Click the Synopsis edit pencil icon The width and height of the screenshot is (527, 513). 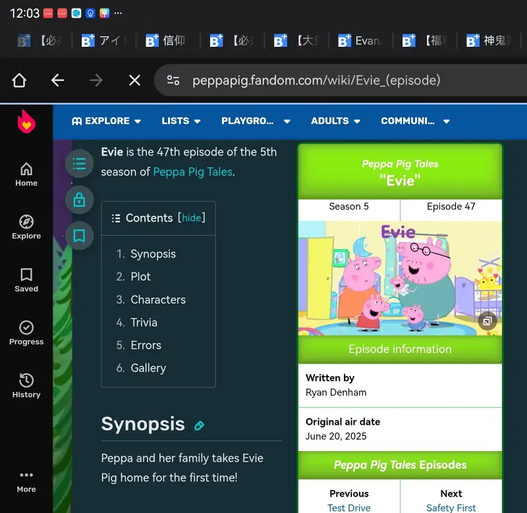coord(200,425)
